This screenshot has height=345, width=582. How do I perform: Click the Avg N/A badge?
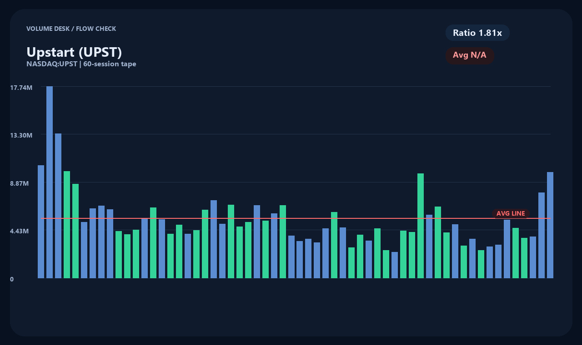(x=470, y=55)
